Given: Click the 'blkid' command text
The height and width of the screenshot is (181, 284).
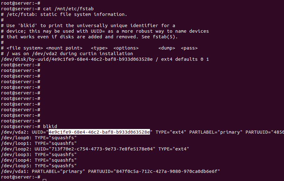Looking at the screenshot, I should click(x=50, y=126).
